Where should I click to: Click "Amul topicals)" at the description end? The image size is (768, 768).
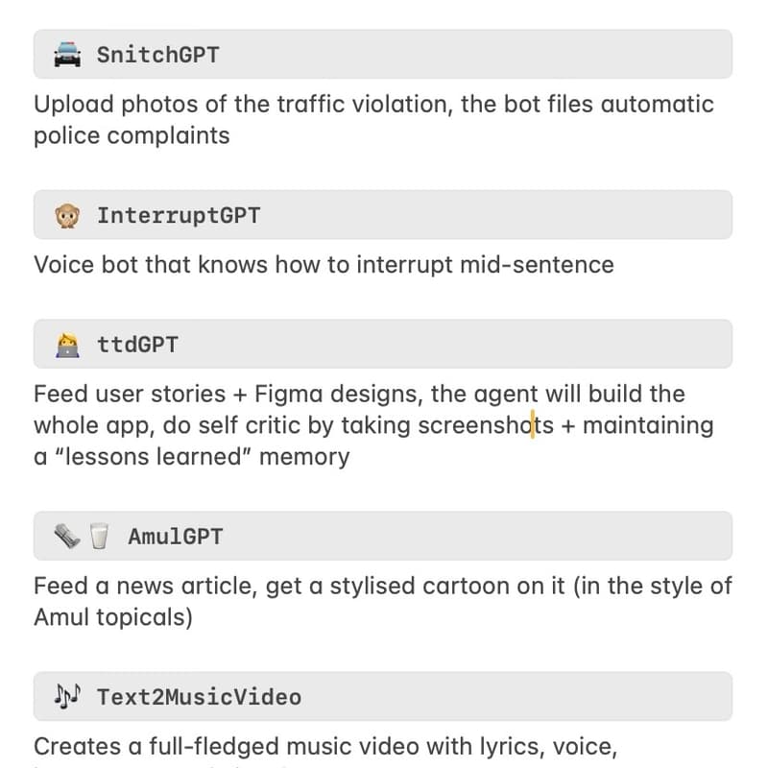tap(113, 616)
